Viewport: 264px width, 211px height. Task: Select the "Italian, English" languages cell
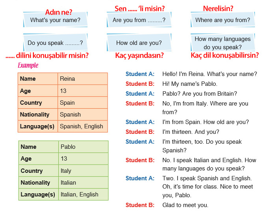pyautogui.click(x=83, y=194)
